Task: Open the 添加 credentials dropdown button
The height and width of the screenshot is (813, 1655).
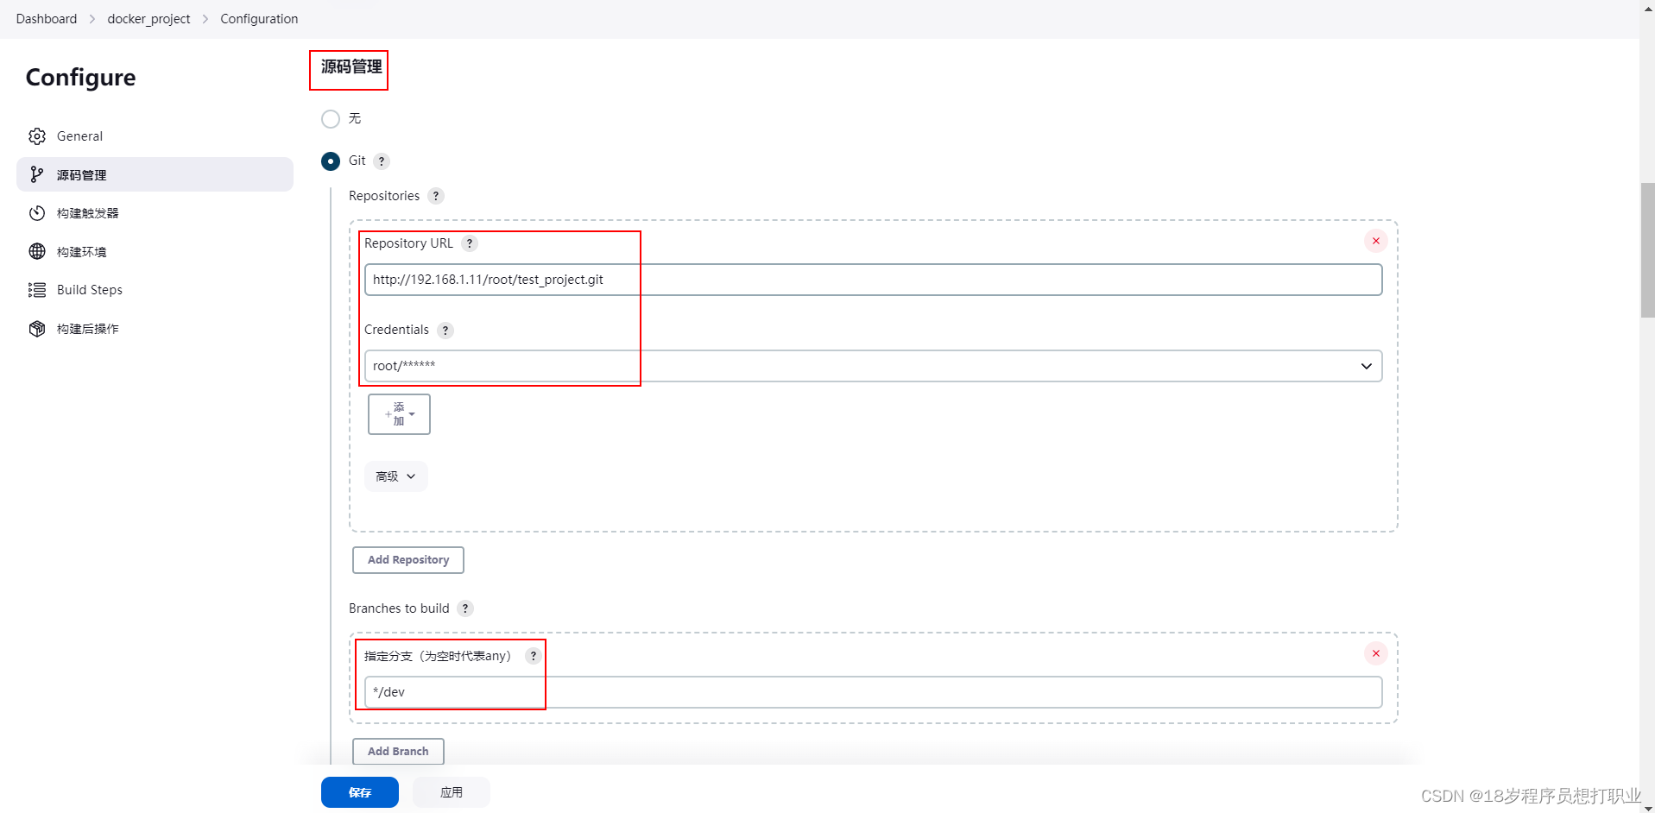Action: click(399, 414)
